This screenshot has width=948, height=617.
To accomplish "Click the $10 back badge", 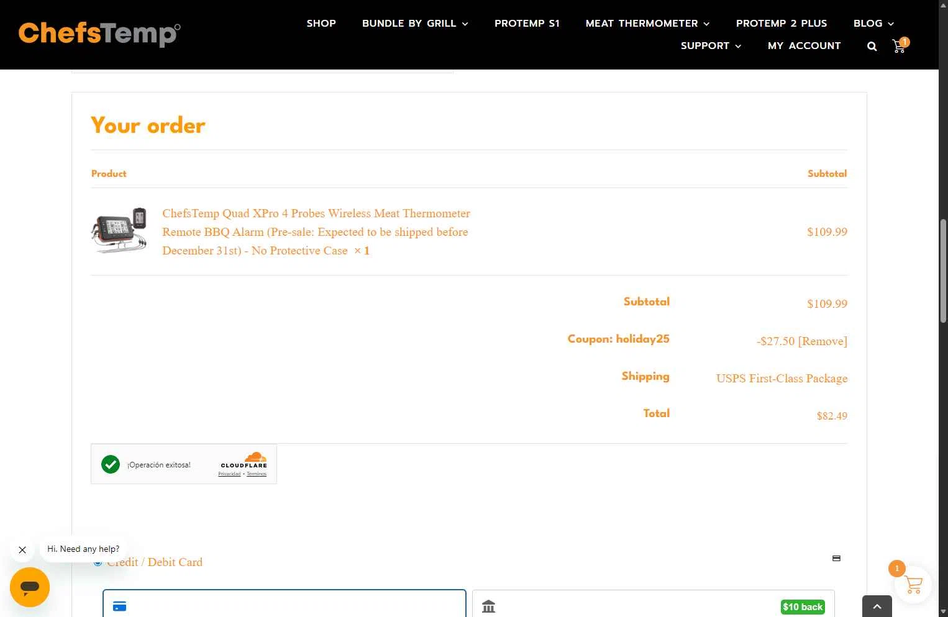I will pyautogui.click(x=803, y=607).
